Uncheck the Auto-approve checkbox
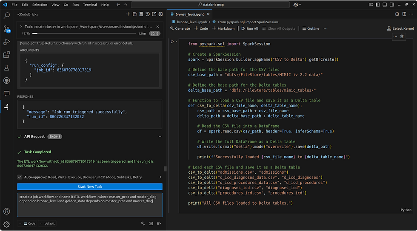The height and width of the screenshot is (231, 417). [20, 177]
